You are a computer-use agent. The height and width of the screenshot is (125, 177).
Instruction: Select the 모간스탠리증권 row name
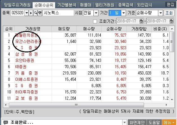pyautogui.click(x=28, y=42)
